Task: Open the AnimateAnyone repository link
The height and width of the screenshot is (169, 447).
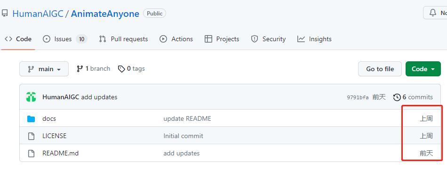Action: pyautogui.click(x=105, y=14)
